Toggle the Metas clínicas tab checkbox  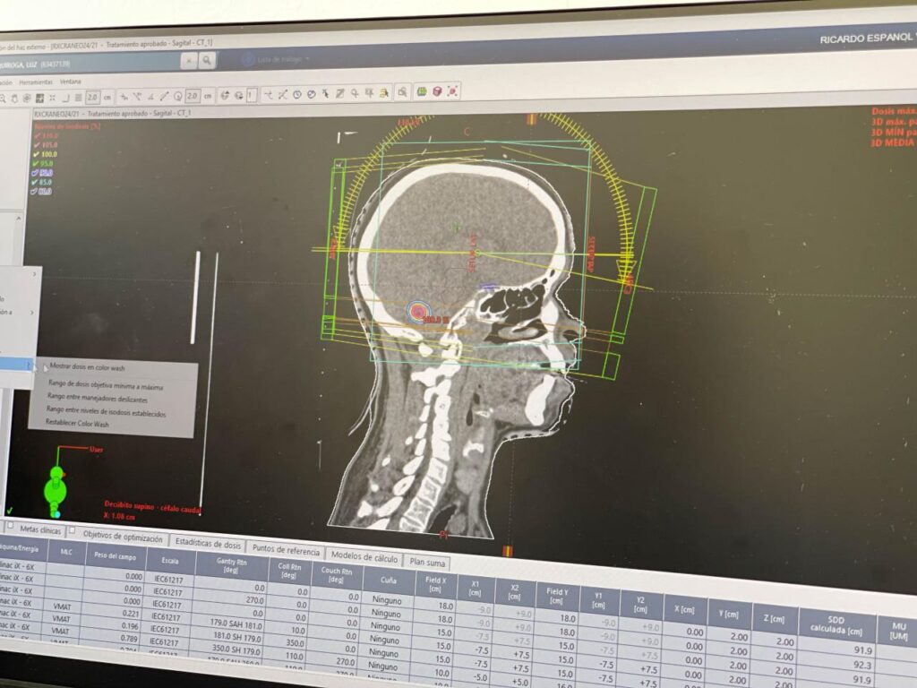[11, 526]
